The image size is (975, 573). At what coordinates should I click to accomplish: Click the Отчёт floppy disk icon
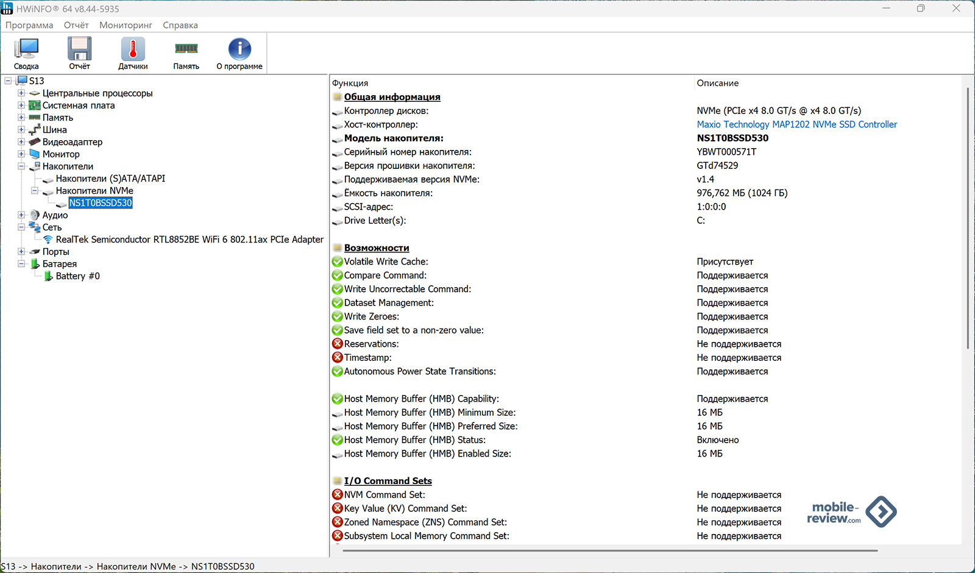click(79, 49)
